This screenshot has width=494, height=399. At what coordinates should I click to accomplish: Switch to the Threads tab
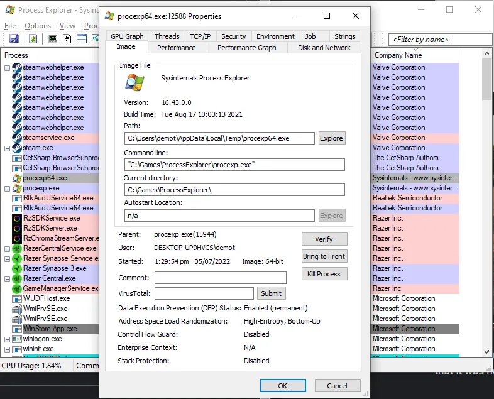(x=167, y=36)
